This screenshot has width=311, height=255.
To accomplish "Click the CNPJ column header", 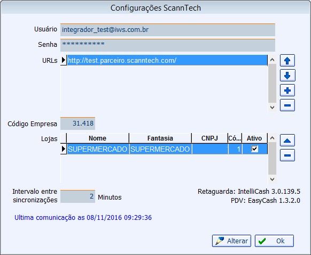I will click(209, 138).
